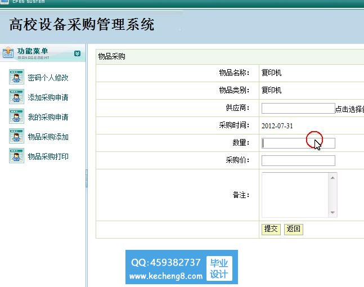The height and width of the screenshot is (287, 364).
Task: Click the sidebar splitter collapse handle
Action: (x=87, y=178)
